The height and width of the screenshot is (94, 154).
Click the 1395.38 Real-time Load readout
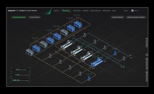(20, 80)
